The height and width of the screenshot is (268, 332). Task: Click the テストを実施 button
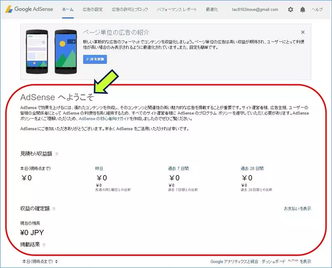[95, 59]
